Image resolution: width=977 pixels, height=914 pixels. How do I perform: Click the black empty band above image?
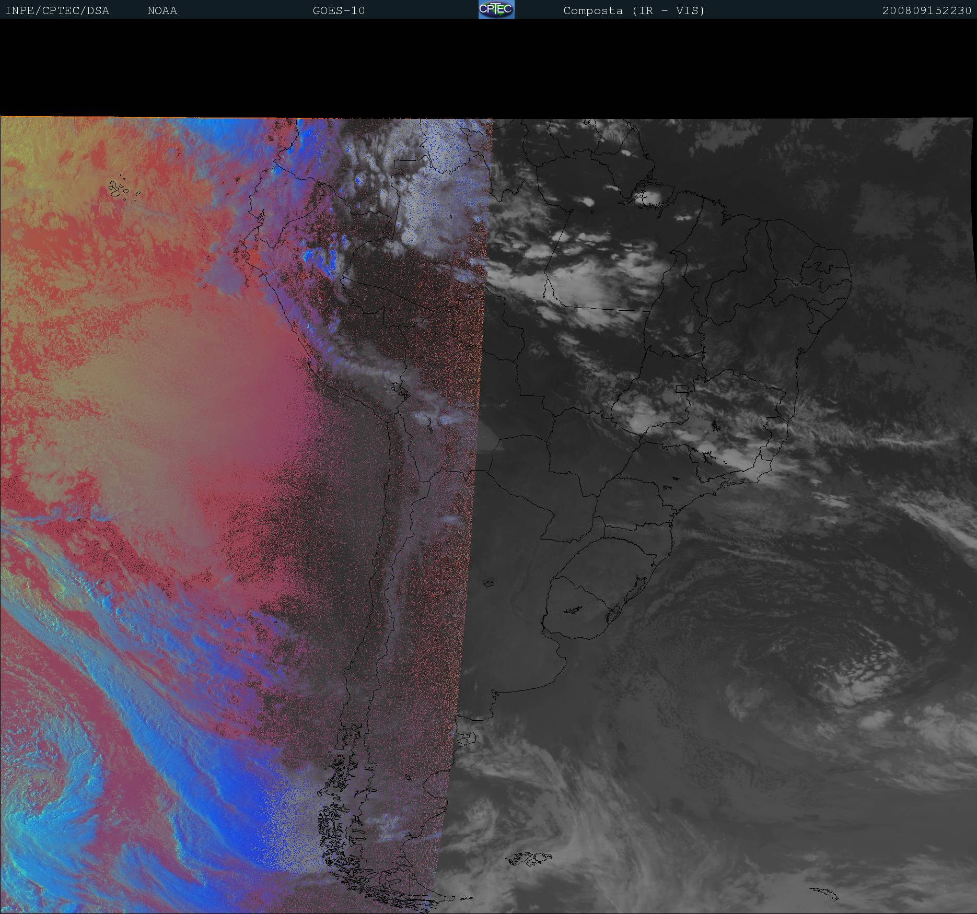point(488,68)
